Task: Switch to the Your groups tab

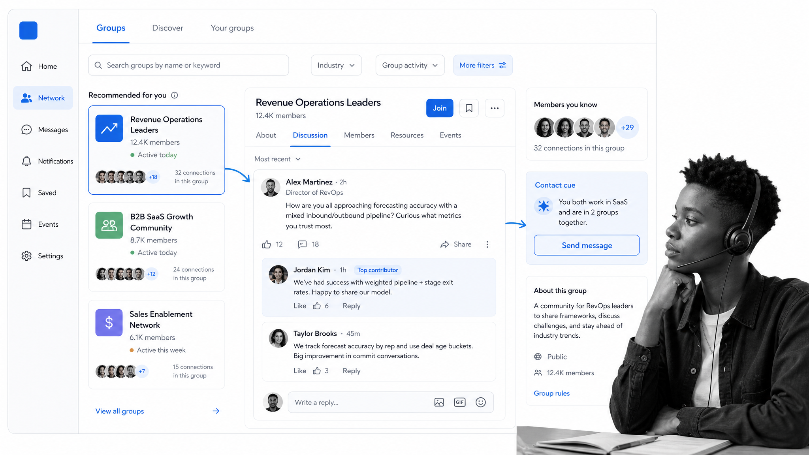Action: (x=232, y=28)
